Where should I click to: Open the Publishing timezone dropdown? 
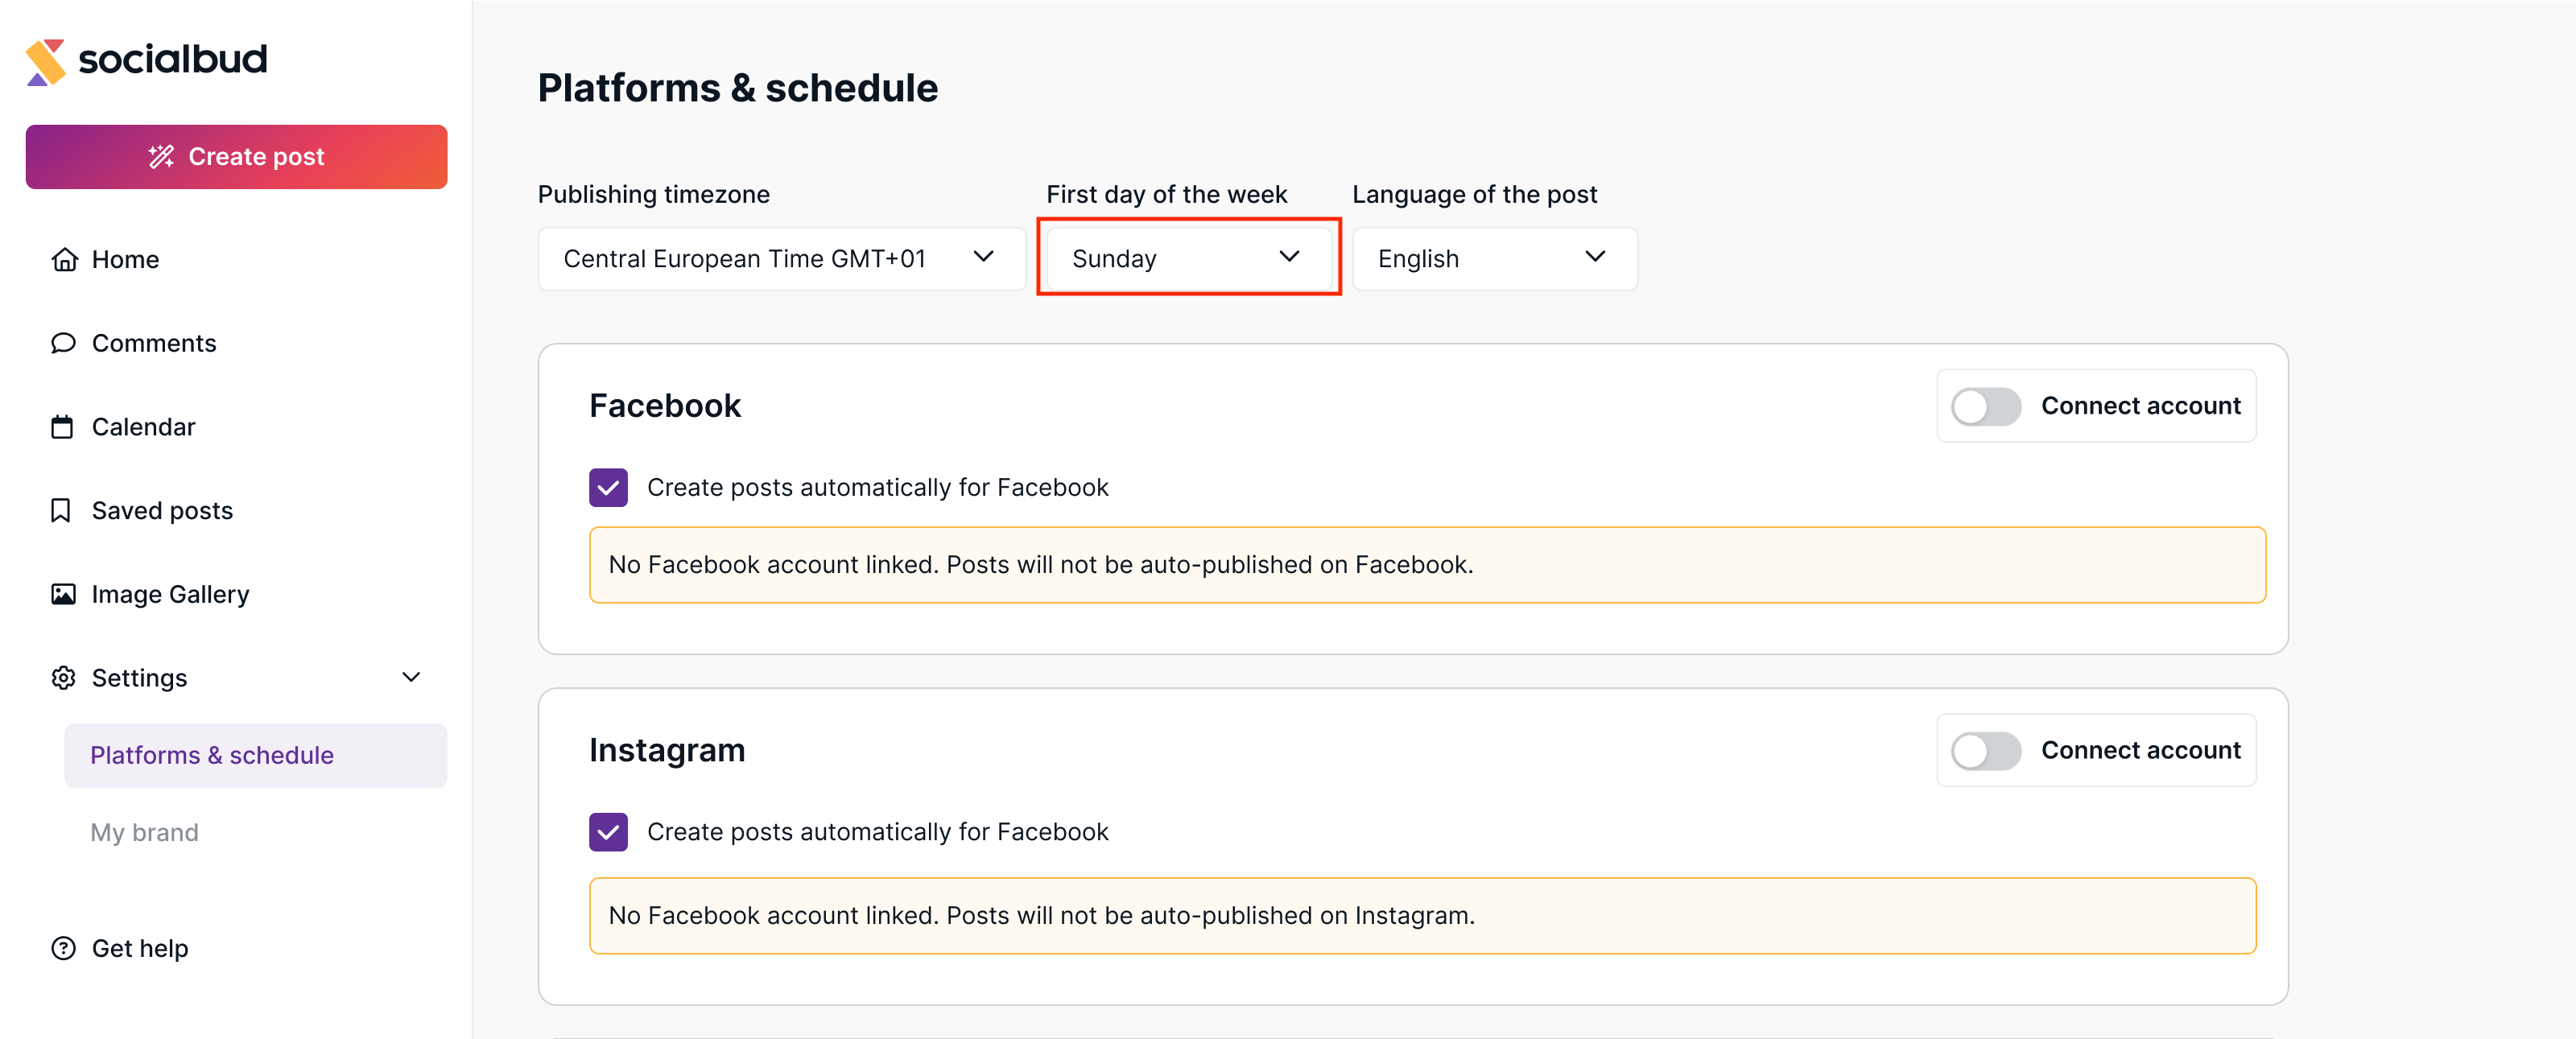click(781, 259)
